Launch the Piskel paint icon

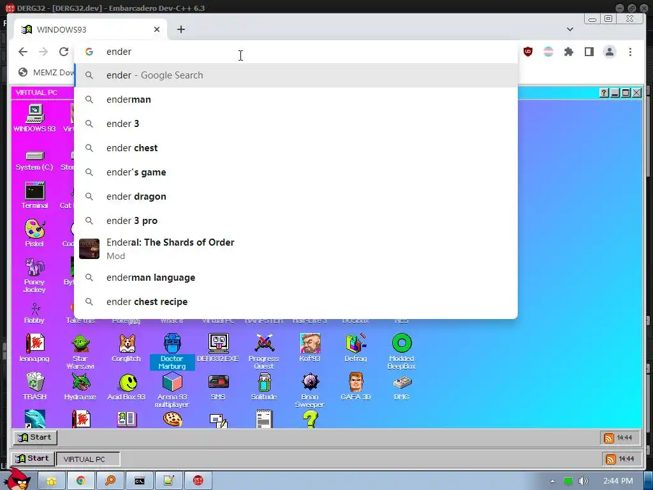coord(34,234)
